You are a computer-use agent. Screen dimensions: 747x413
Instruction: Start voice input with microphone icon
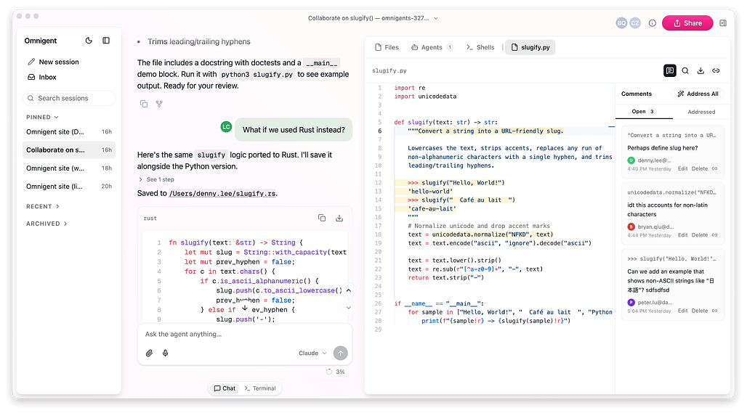(x=165, y=353)
